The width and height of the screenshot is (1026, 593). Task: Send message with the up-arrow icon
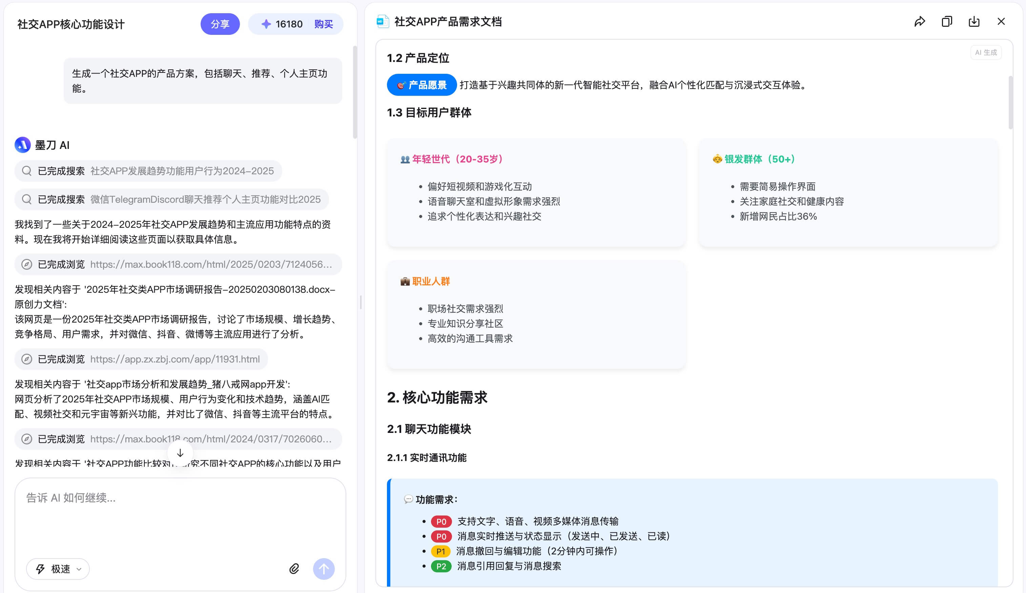[x=323, y=568]
